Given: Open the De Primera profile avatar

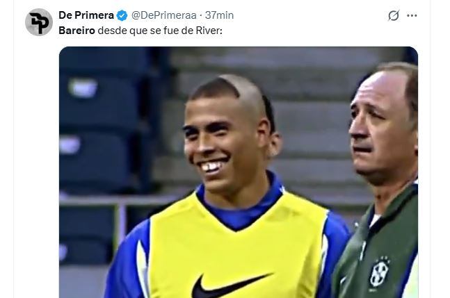Looking at the screenshot, I should [x=39, y=22].
